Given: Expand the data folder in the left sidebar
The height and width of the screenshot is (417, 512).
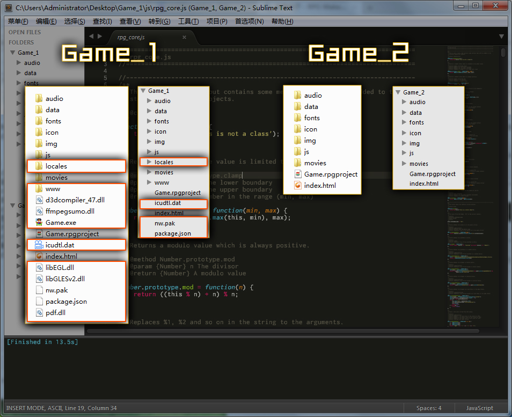Looking at the screenshot, I should pos(19,73).
